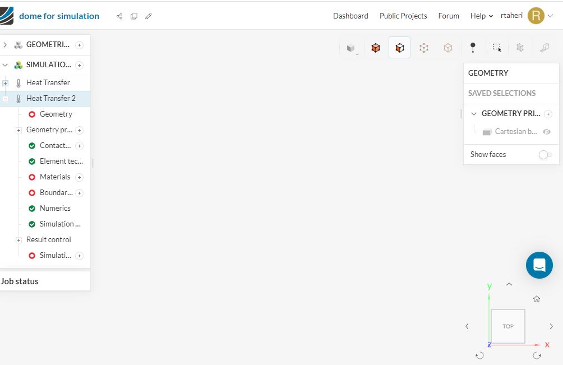
Task: Click the edit project name pencil icon
Action: click(x=148, y=16)
